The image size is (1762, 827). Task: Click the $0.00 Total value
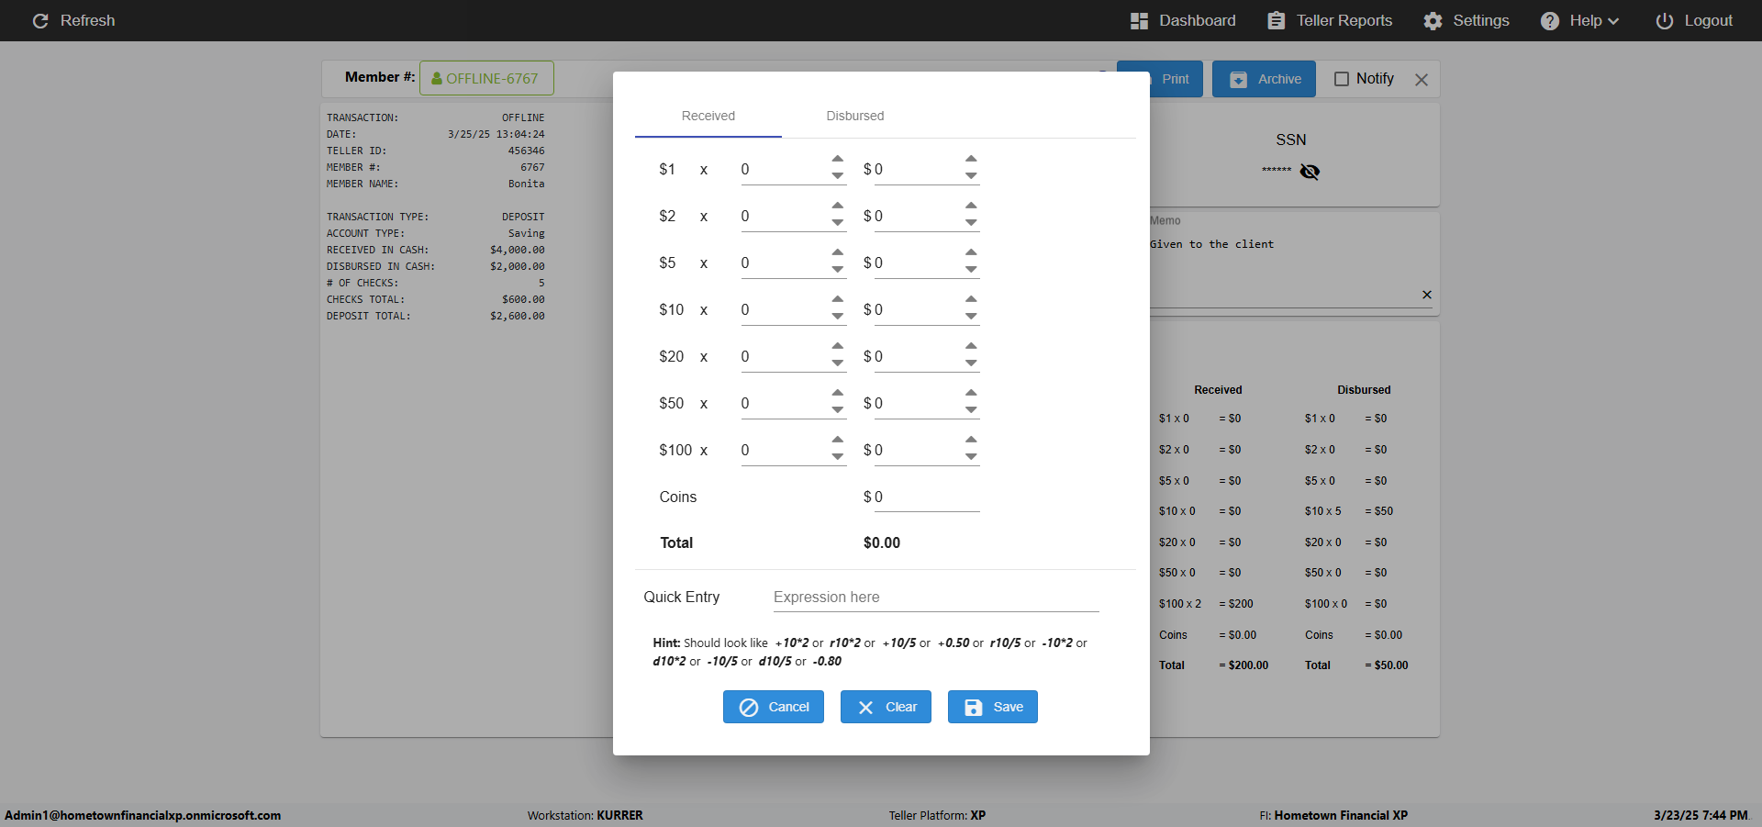882,543
